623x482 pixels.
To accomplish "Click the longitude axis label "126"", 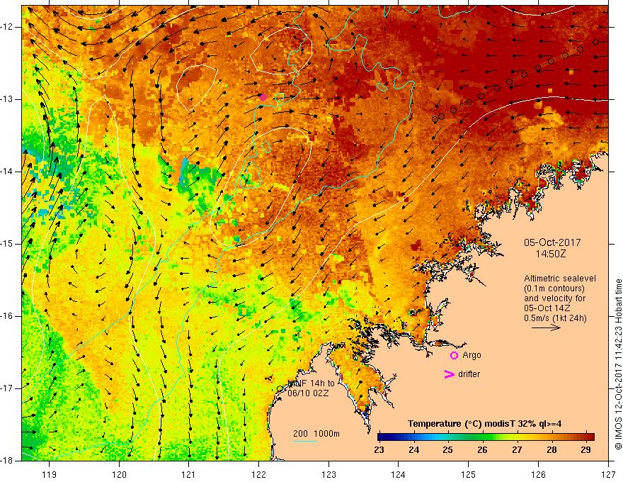I will coord(538,474).
